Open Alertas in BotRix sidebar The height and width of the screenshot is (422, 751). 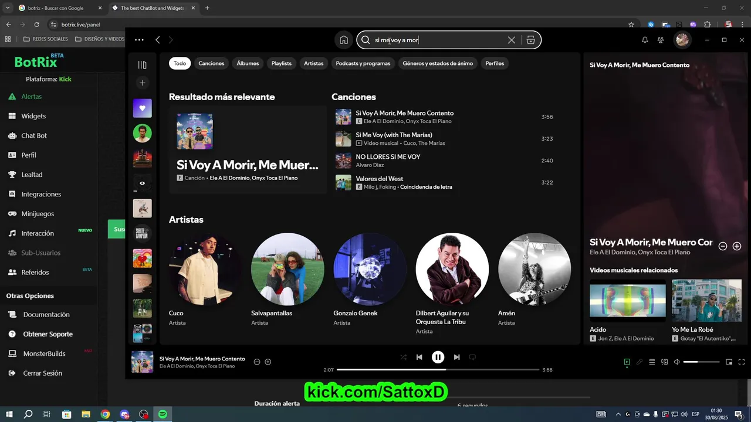[x=31, y=96]
